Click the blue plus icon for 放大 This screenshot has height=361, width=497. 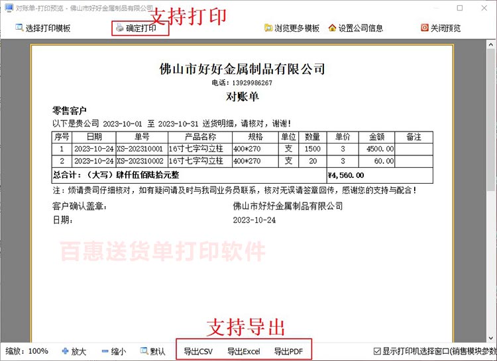65,351
